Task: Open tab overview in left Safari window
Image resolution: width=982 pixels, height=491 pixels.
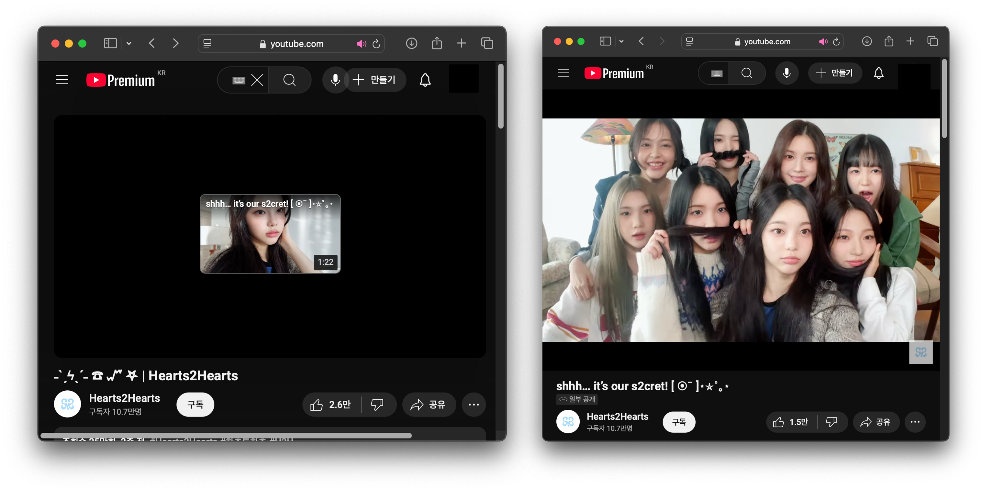Action: pos(487,43)
